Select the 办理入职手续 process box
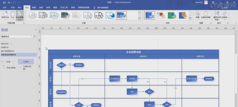The width and height of the screenshot is (238, 107). point(192,79)
